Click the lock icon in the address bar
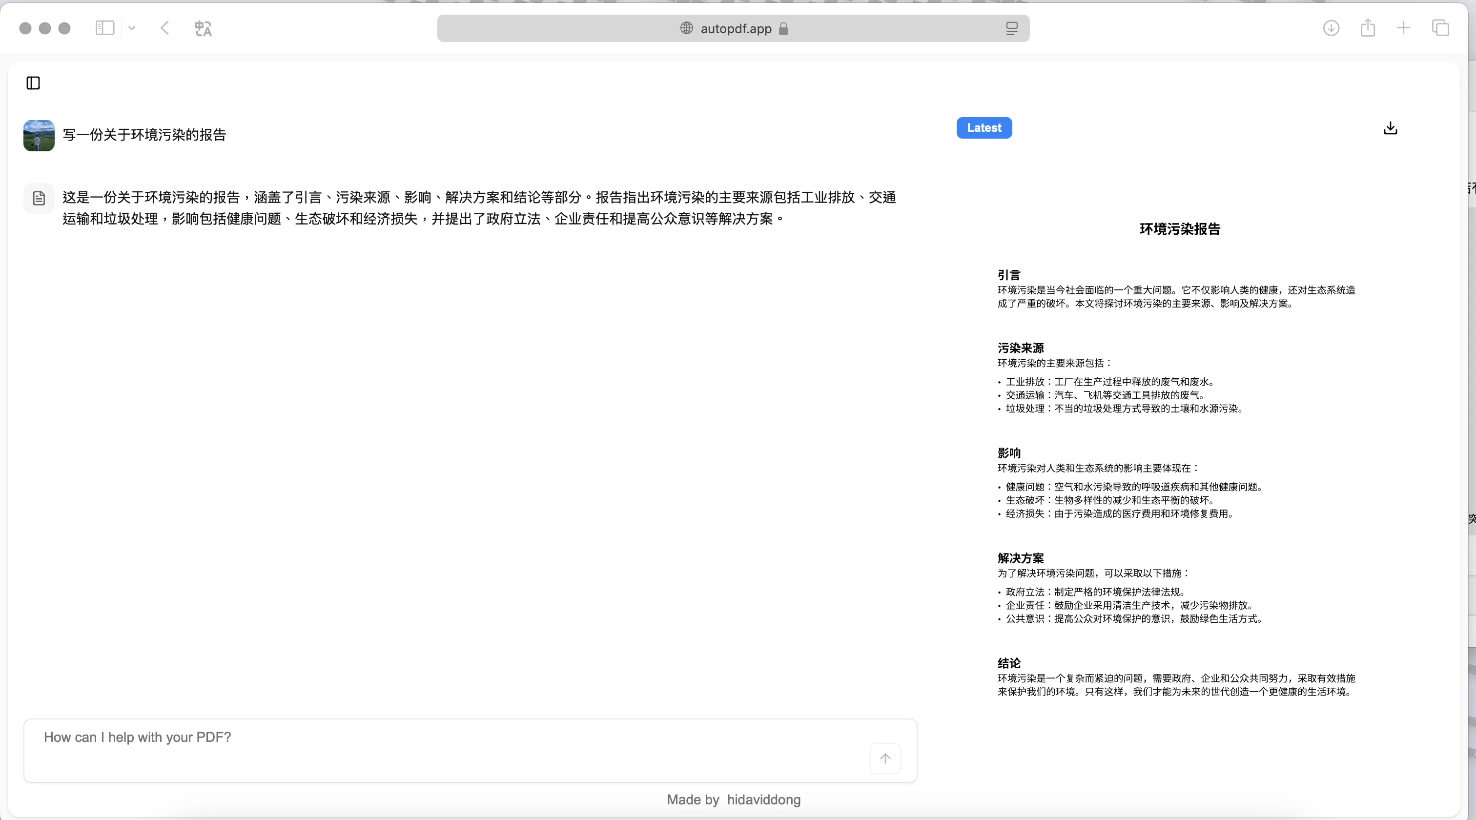The width and height of the screenshot is (1476, 820). pyautogui.click(x=784, y=29)
